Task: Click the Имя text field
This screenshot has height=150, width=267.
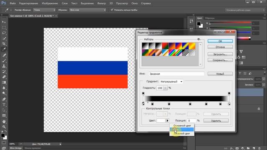Action: [176, 74]
